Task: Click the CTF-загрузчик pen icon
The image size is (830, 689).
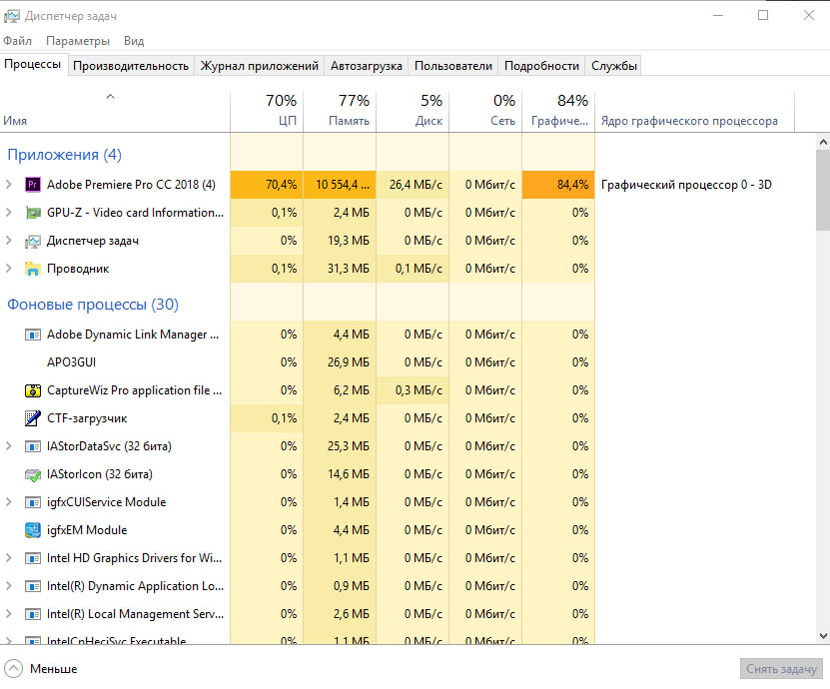Action: (x=33, y=418)
